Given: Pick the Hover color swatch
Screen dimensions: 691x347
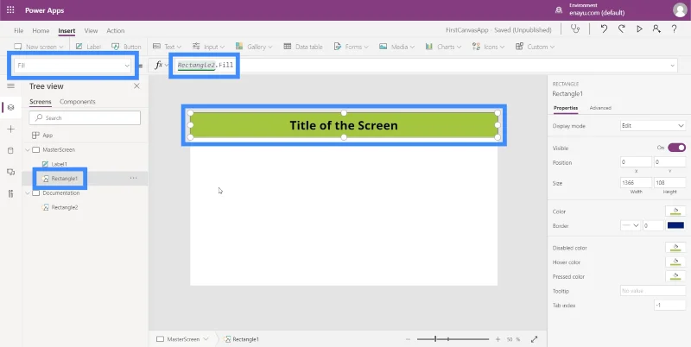Looking at the screenshot, I should [675, 262].
